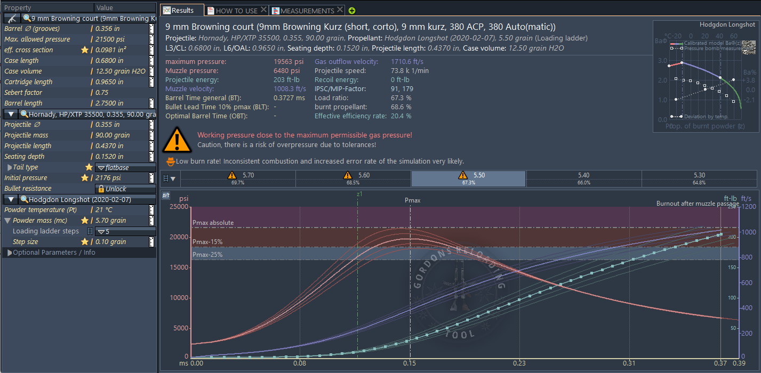Collapse the Hornady projectile section
Screen dimensions: 761x373
point(11,114)
